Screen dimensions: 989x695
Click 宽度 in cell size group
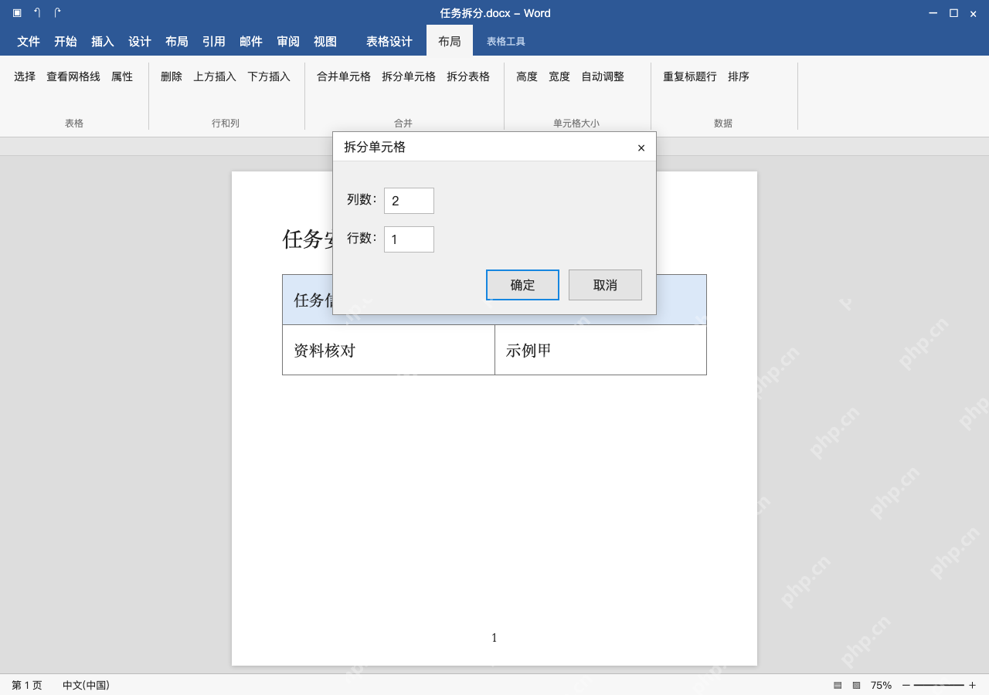(x=559, y=76)
